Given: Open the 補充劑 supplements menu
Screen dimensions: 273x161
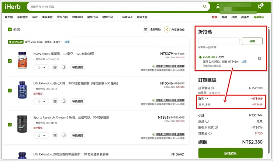Looking at the screenshot, I should (9, 17).
